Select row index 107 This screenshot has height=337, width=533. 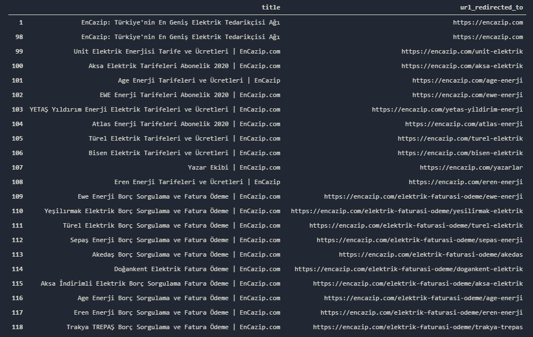(17, 167)
